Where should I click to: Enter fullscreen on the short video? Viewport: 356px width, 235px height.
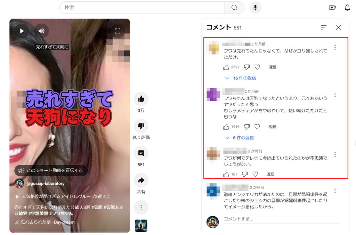118,31
